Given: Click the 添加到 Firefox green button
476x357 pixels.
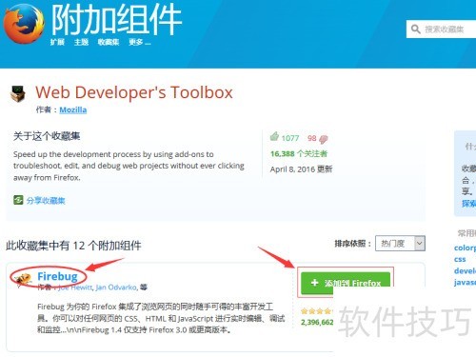Looking at the screenshot, I should [x=346, y=282].
